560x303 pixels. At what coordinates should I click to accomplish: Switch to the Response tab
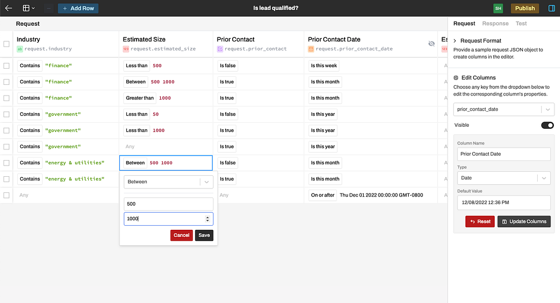(x=495, y=24)
